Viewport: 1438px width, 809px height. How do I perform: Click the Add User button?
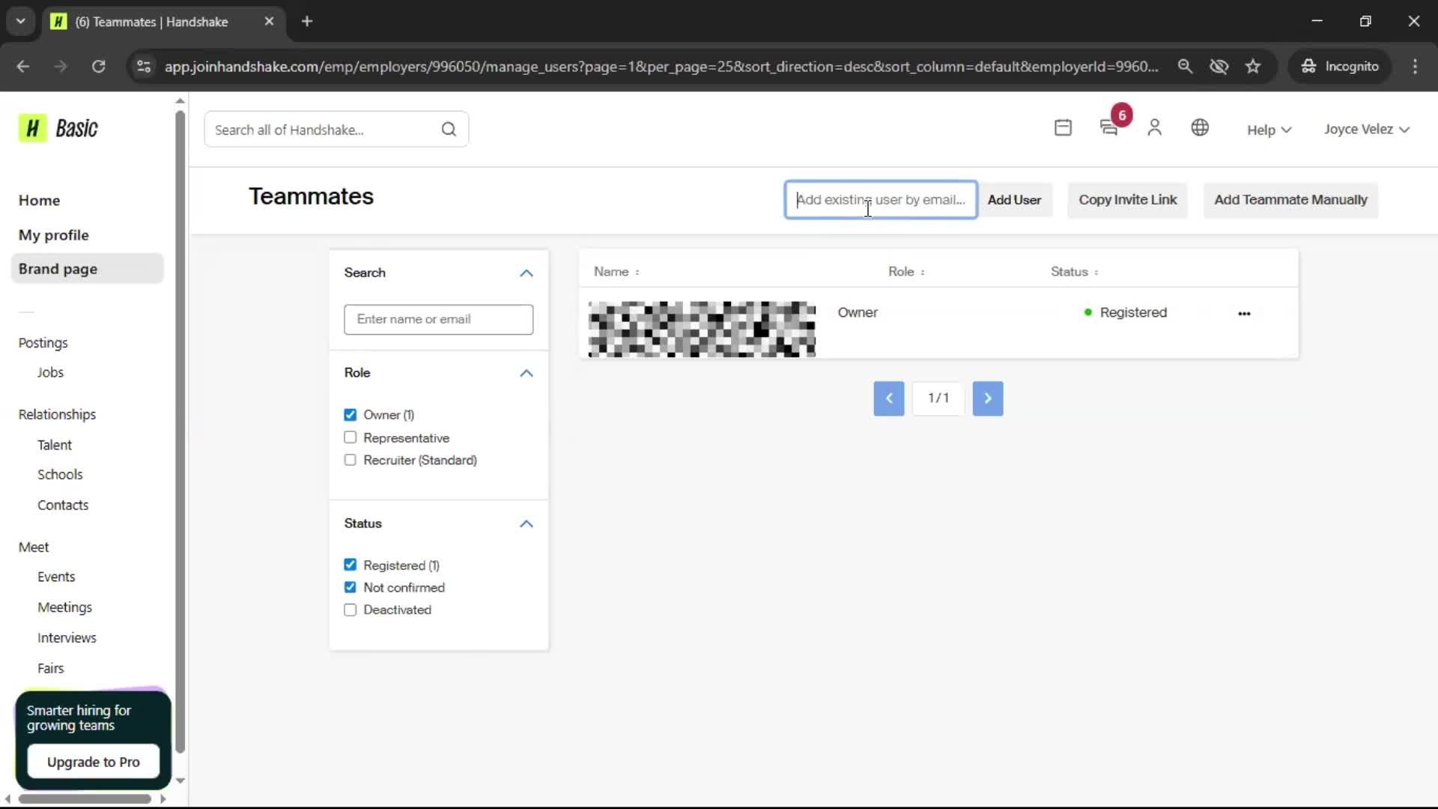1014,200
